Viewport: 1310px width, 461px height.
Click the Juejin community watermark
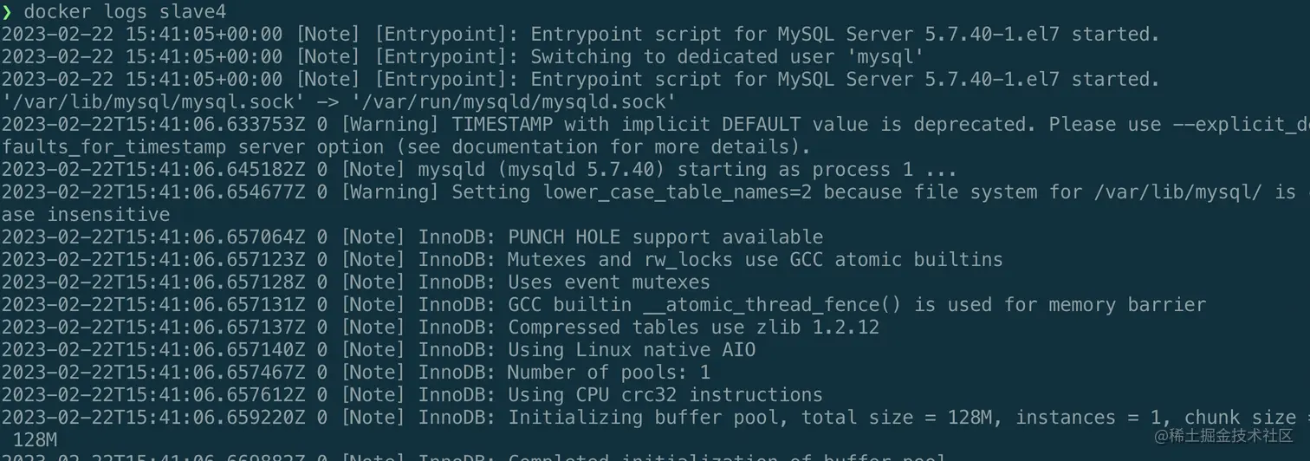[x=1223, y=435]
